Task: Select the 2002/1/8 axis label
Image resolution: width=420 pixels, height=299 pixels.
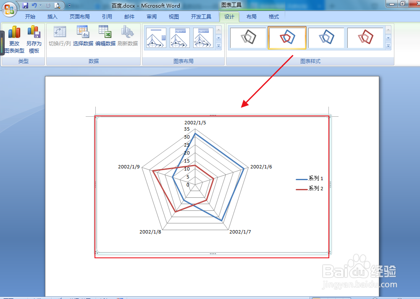Action: click(x=150, y=232)
